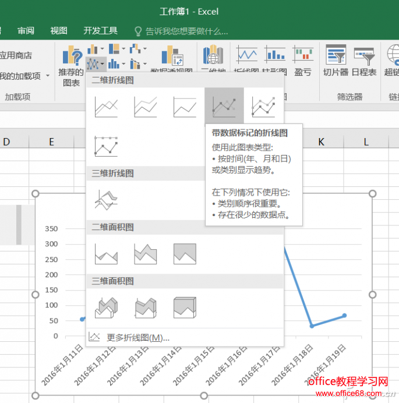Screen dimensions: 399x403
Task: Click the 3D Map icon
Action: tap(213, 55)
